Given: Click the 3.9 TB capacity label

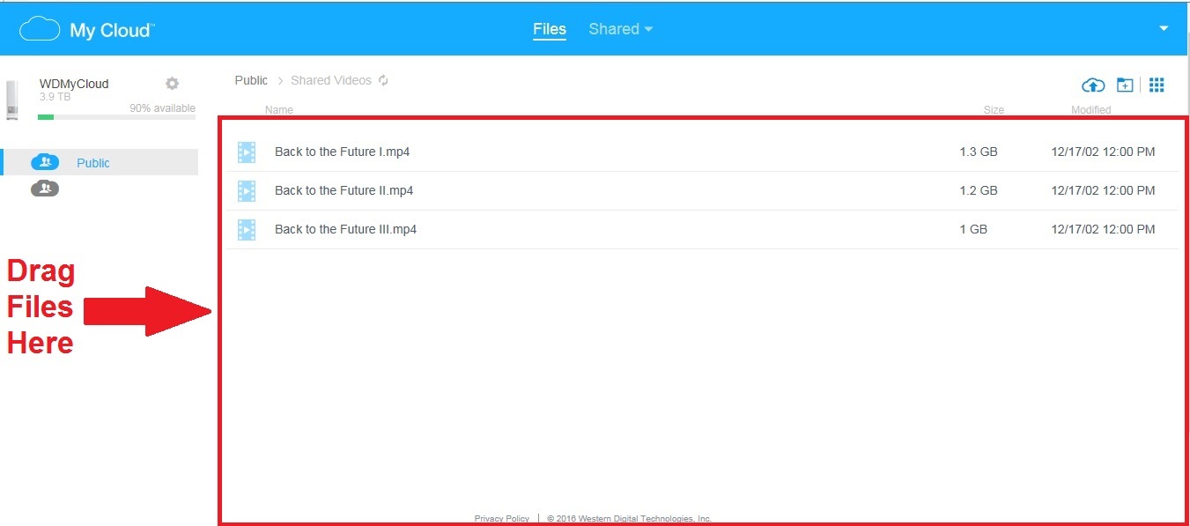Looking at the screenshot, I should click(x=55, y=97).
